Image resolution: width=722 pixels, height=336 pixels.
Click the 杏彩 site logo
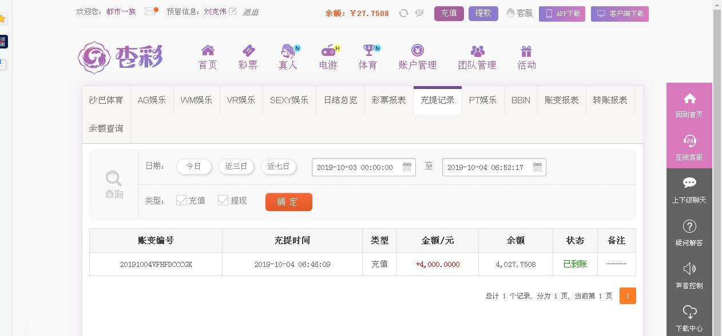tap(120, 57)
